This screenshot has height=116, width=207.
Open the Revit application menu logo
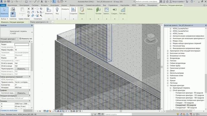click(1, 2)
